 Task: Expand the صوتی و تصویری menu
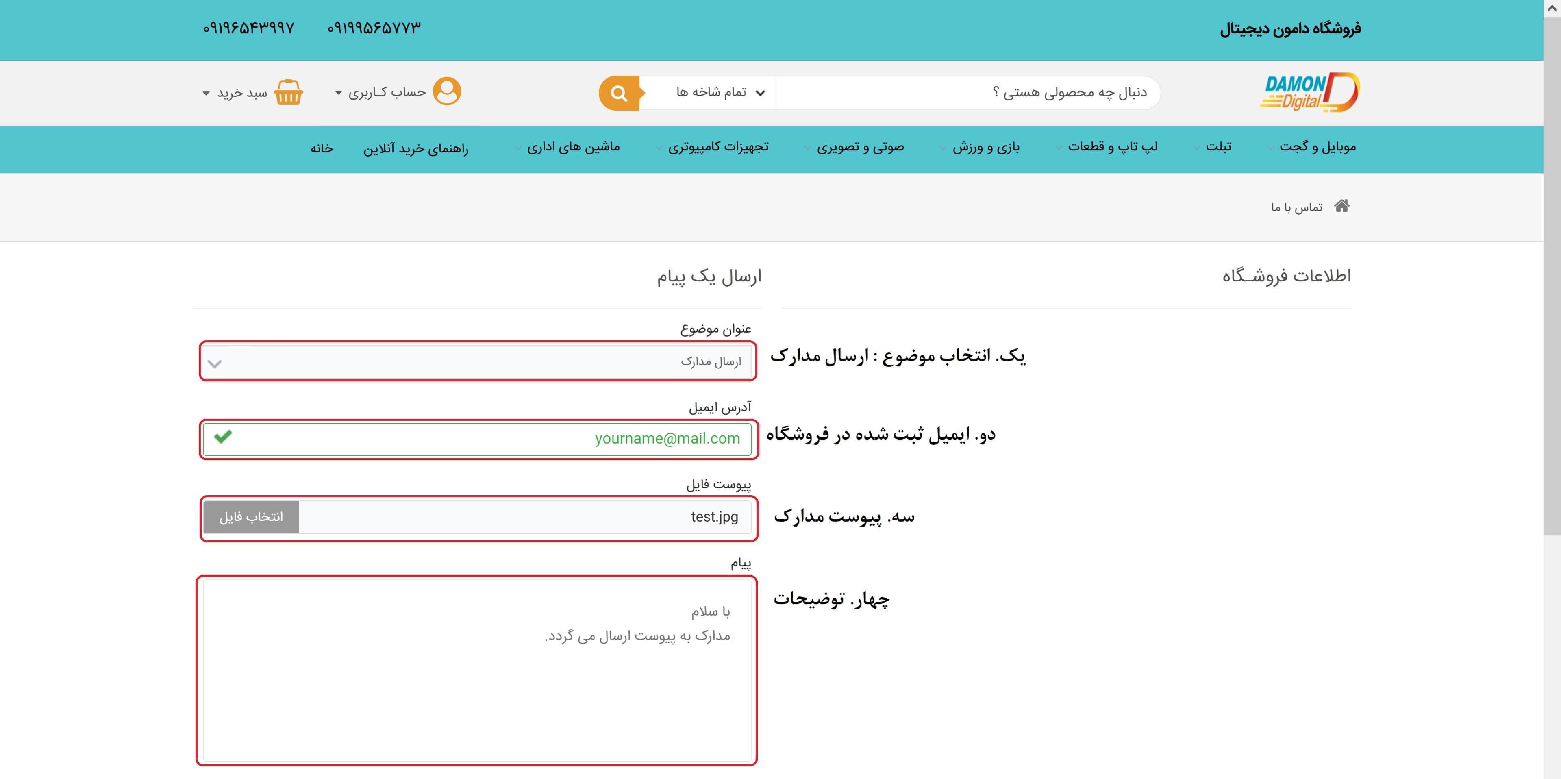(860, 147)
